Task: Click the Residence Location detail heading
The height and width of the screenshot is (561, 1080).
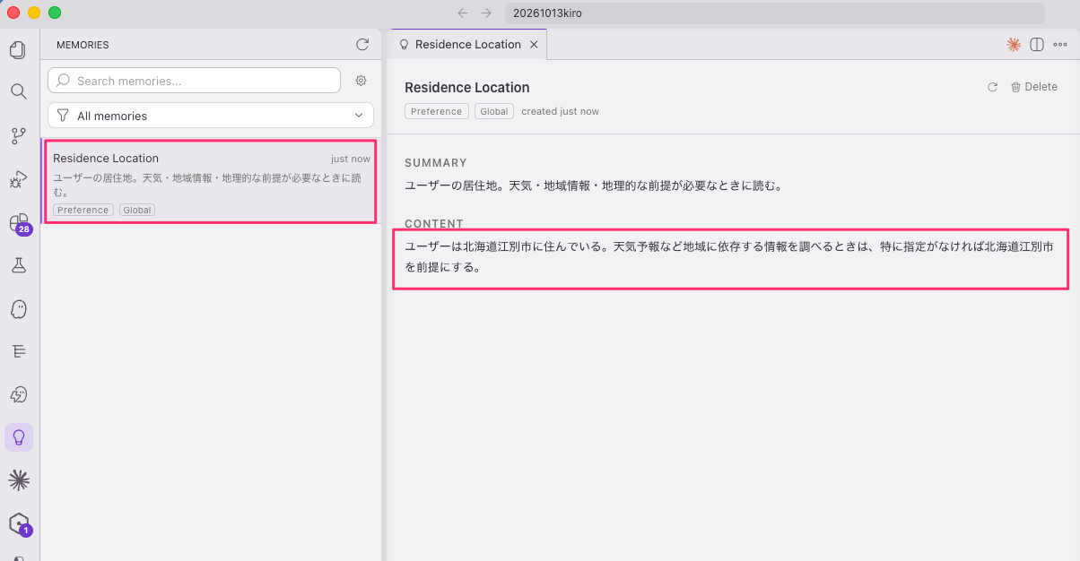Action: click(467, 87)
